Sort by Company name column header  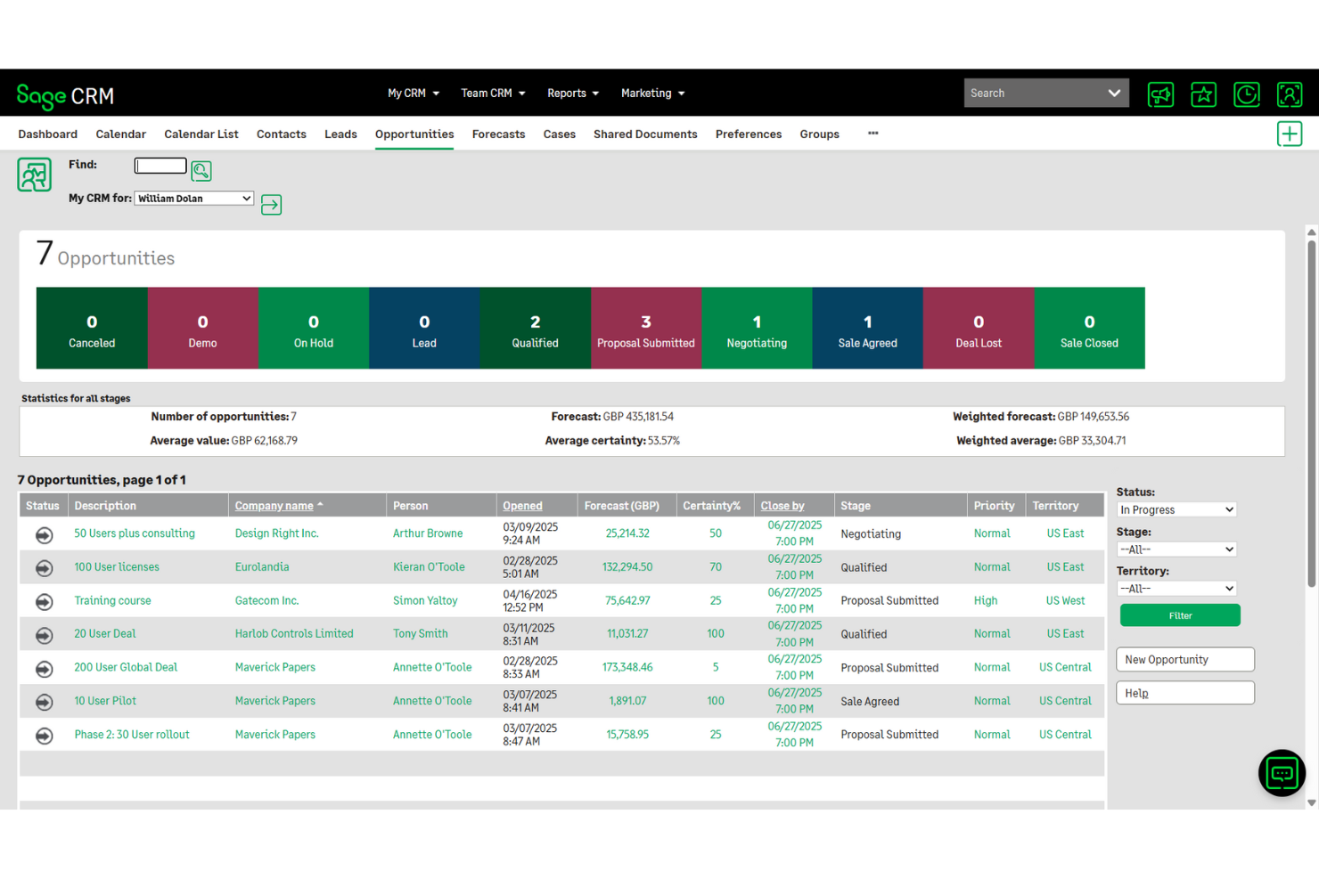tap(274, 506)
